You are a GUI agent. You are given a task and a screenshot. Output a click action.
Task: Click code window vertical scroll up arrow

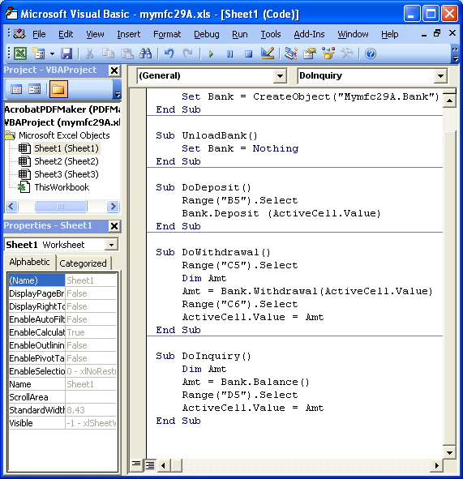(449, 101)
